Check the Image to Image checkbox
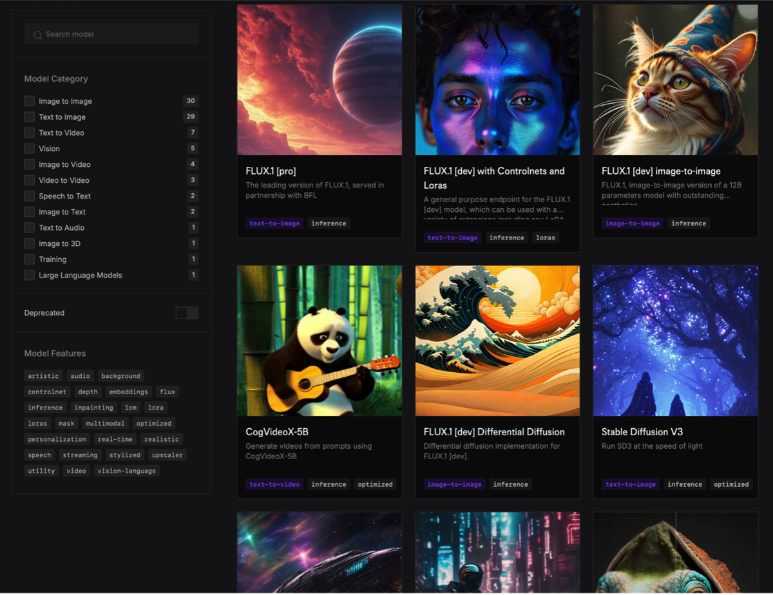773x595 pixels. point(29,101)
